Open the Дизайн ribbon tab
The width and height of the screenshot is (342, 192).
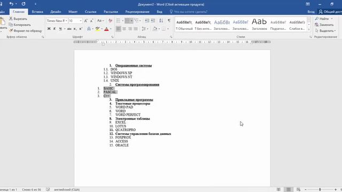(56, 12)
